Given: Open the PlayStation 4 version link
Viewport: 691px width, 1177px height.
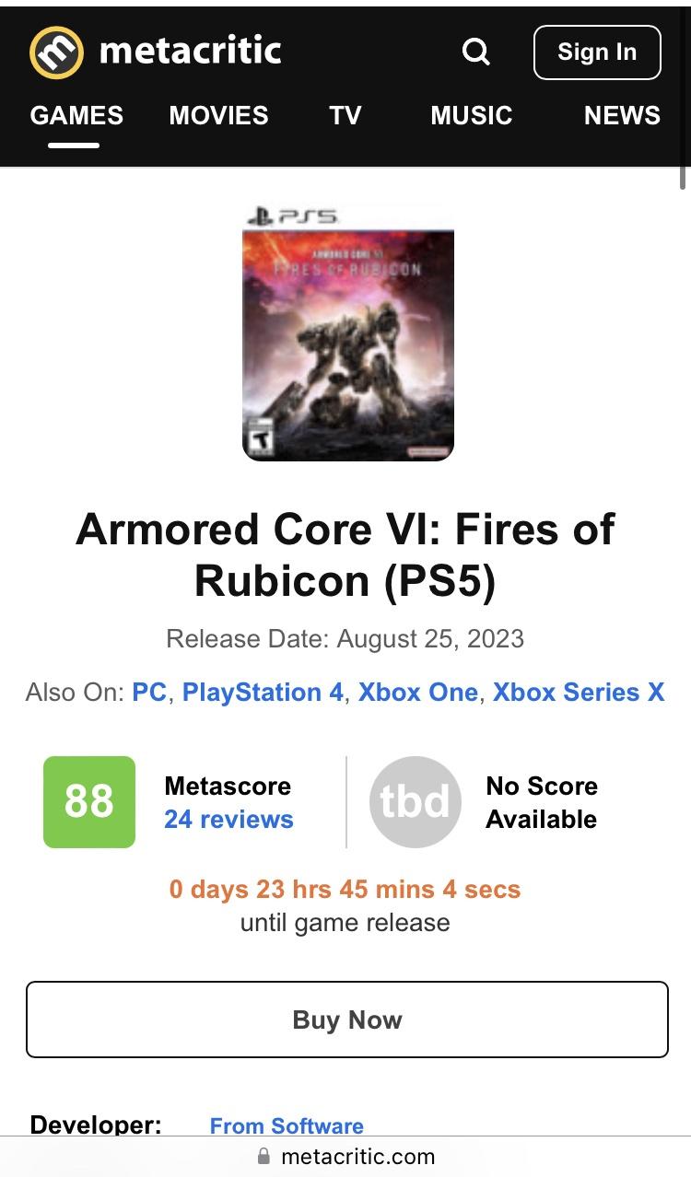Looking at the screenshot, I should 263,693.
